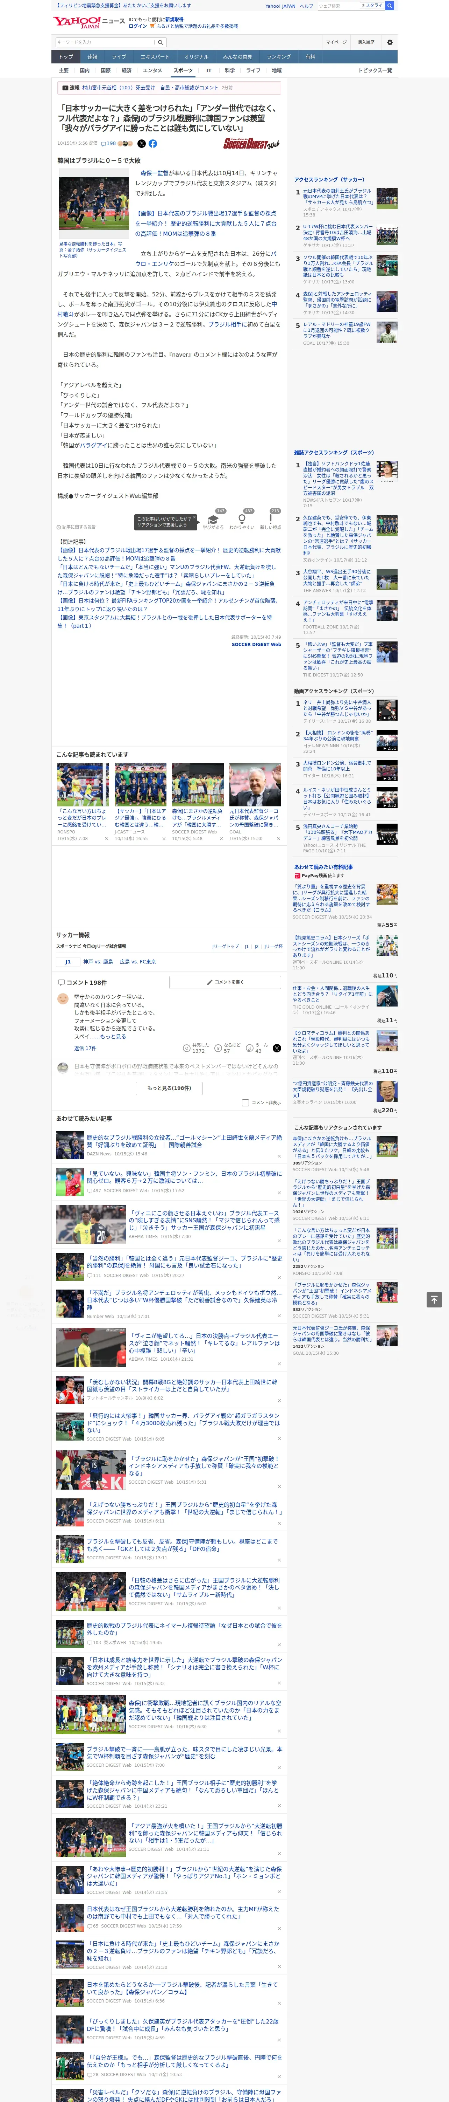
Task: Click in the top web search input field
Action: 339,6
